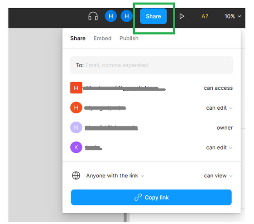Open 'Anyone with the link' dropdown
Viewport: 254px width, 224px height.
click(115, 175)
